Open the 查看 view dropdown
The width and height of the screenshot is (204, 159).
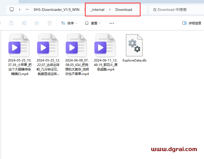(93, 23)
